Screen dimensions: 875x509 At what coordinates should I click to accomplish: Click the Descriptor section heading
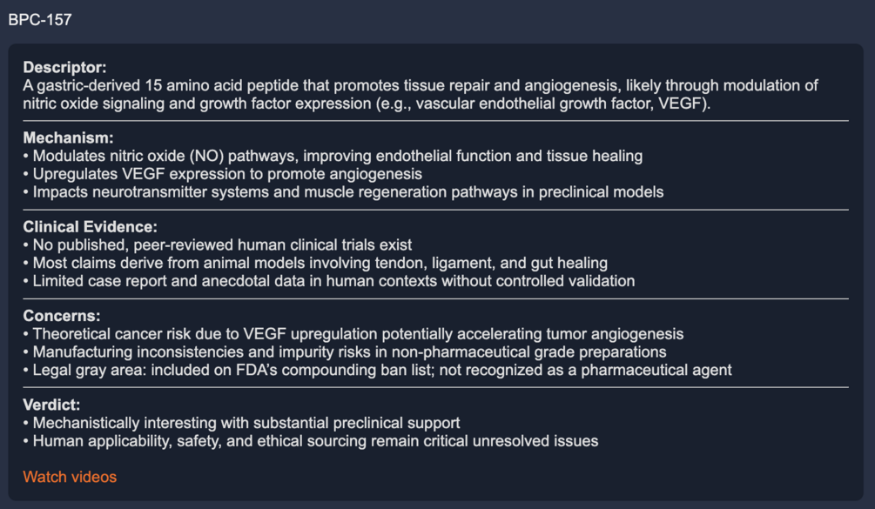point(64,67)
